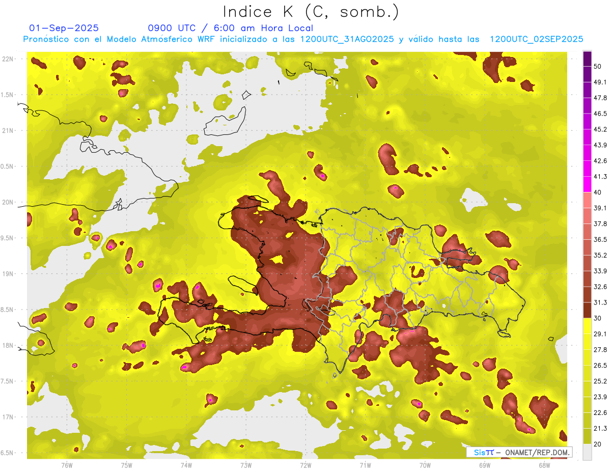The height and width of the screenshot is (472, 611).
Task: Click the latitude label "20N"
Action: pos(8,202)
